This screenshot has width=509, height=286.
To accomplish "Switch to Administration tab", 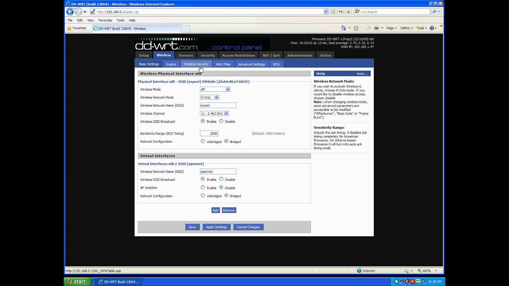I will 300,56.
